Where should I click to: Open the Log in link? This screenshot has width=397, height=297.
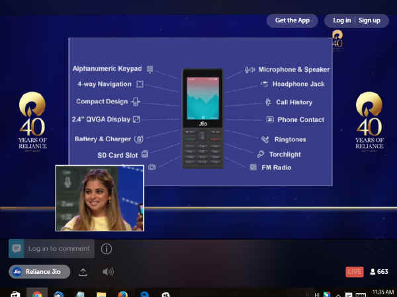coord(341,20)
